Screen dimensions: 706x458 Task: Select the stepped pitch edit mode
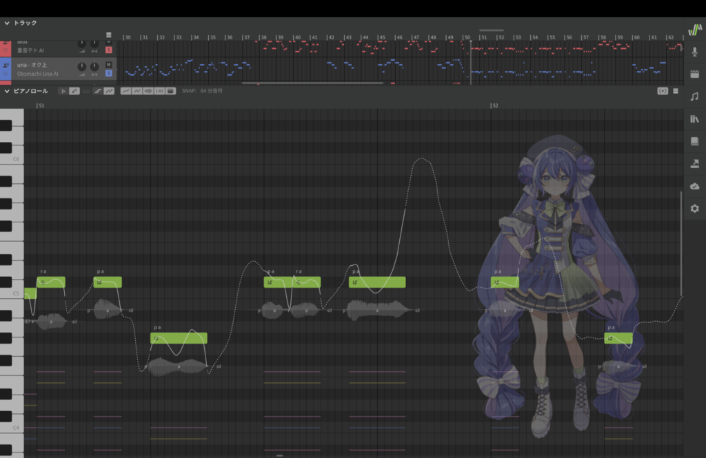point(98,91)
